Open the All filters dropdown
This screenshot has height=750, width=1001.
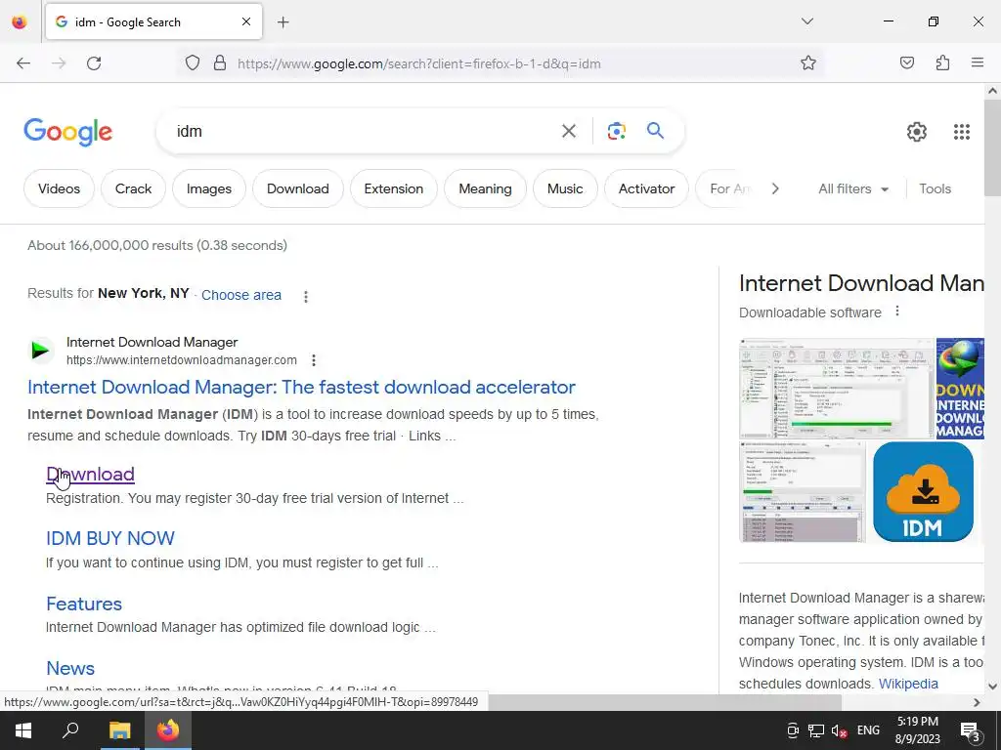[x=853, y=188]
